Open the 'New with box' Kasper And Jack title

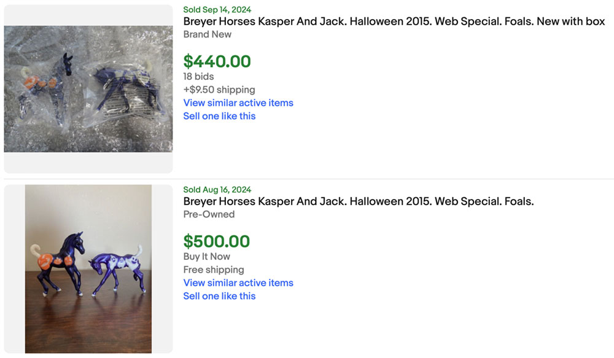pyautogui.click(x=394, y=21)
